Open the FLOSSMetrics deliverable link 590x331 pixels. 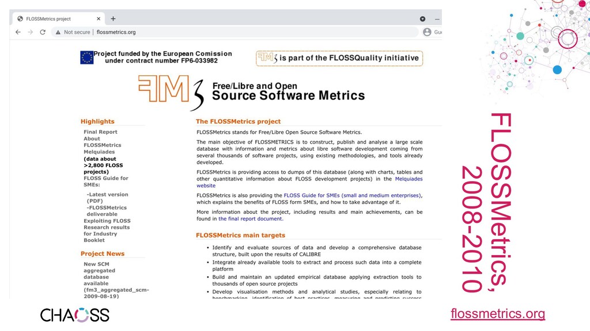coord(107,211)
